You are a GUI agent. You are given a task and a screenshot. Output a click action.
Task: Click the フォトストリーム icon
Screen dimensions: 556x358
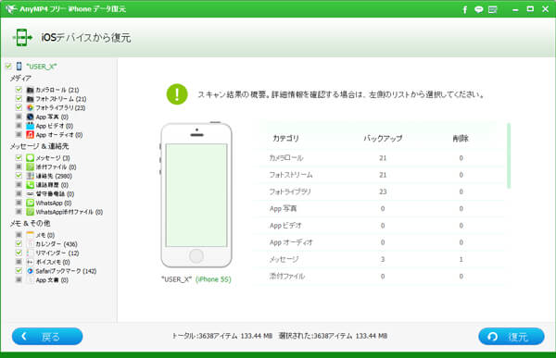point(31,99)
